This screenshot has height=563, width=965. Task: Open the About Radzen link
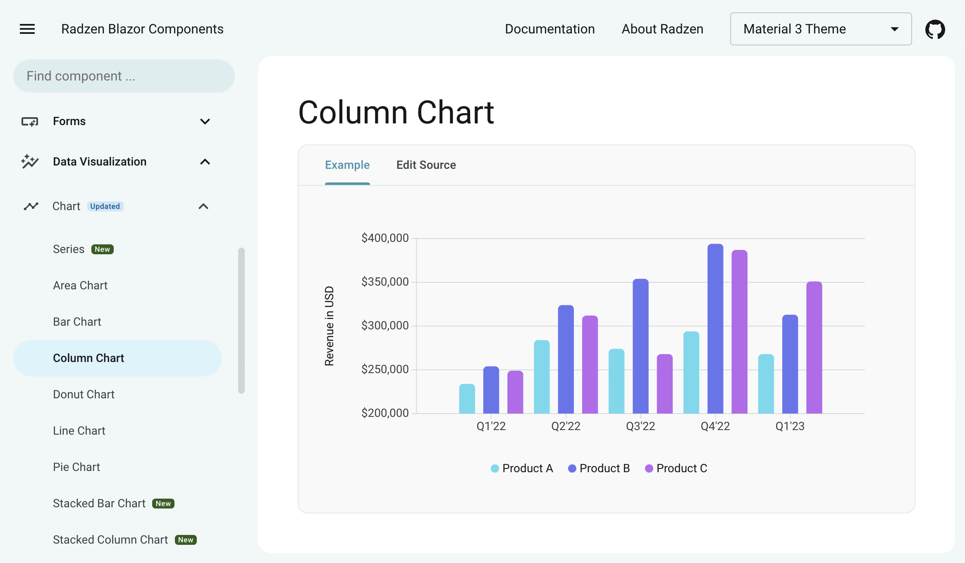click(x=662, y=29)
